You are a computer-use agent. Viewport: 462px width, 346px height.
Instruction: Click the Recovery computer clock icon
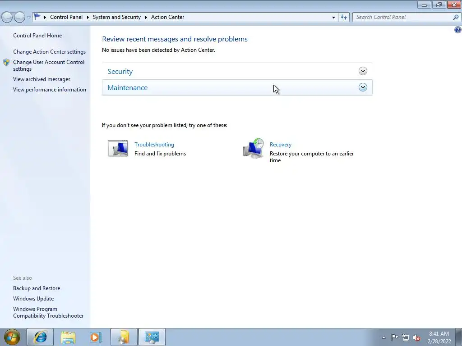click(254, 148)
